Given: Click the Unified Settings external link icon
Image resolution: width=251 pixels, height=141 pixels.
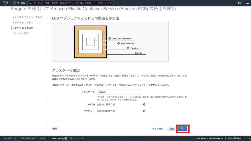Looking at the screenshot, I should 66,138.
